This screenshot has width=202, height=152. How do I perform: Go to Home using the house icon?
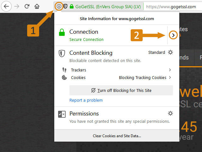(x=37, y=6)
